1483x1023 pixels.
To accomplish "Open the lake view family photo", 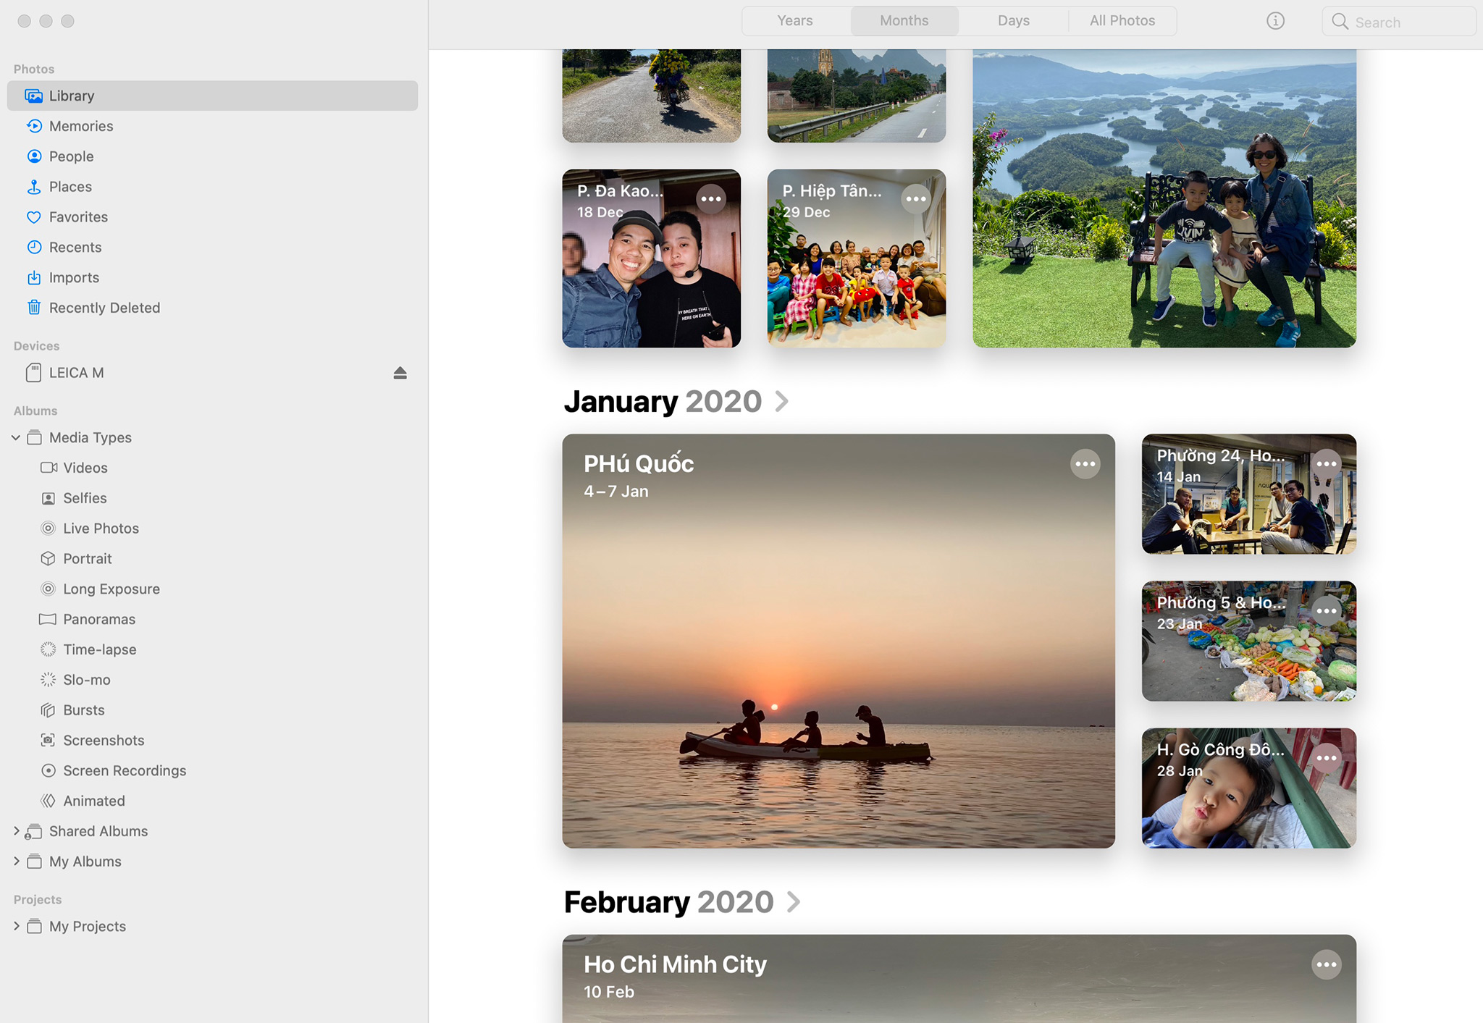I will pyautogui.click(x=1164, y=198).
